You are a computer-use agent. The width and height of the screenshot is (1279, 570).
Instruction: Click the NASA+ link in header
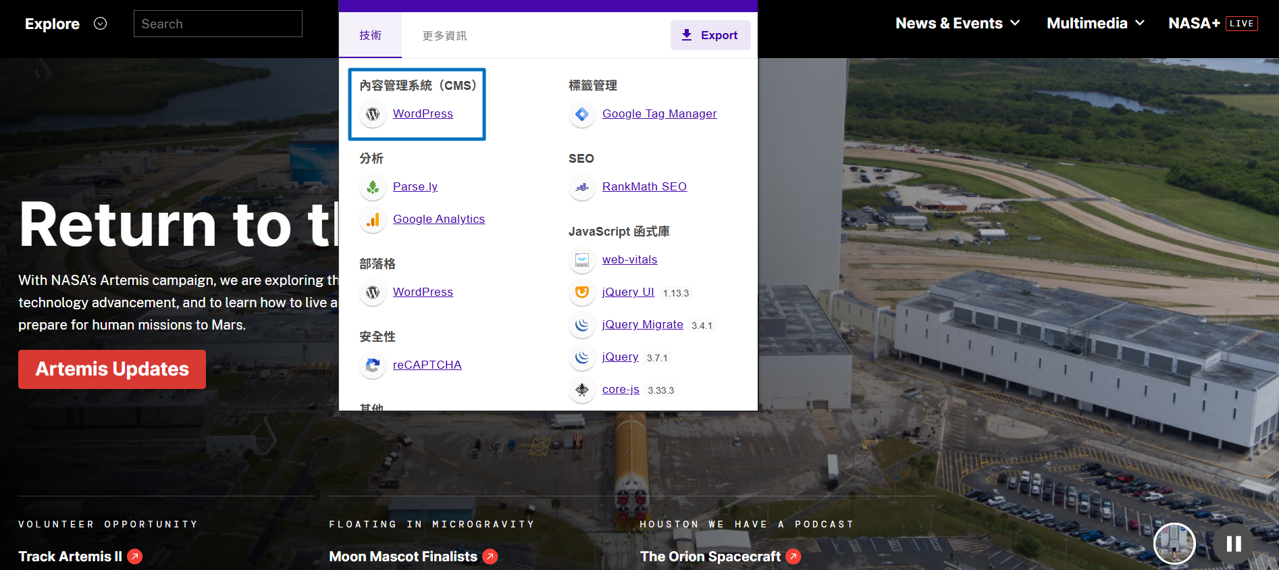(1194, 24)
